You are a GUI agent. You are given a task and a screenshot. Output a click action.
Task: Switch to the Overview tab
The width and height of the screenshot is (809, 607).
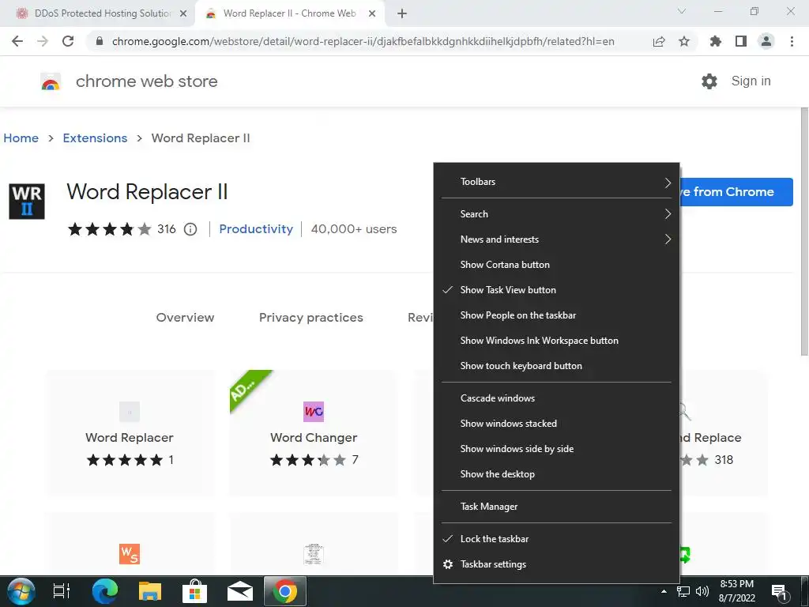coord(185,318)
